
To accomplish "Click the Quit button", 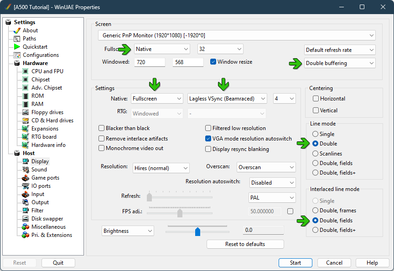I will [x=58, y=263].
